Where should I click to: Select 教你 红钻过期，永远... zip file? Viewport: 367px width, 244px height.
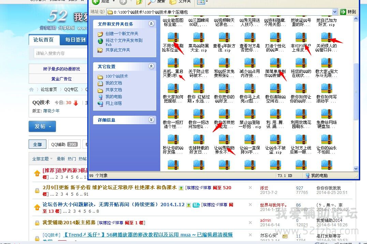[x=199, y=93]
